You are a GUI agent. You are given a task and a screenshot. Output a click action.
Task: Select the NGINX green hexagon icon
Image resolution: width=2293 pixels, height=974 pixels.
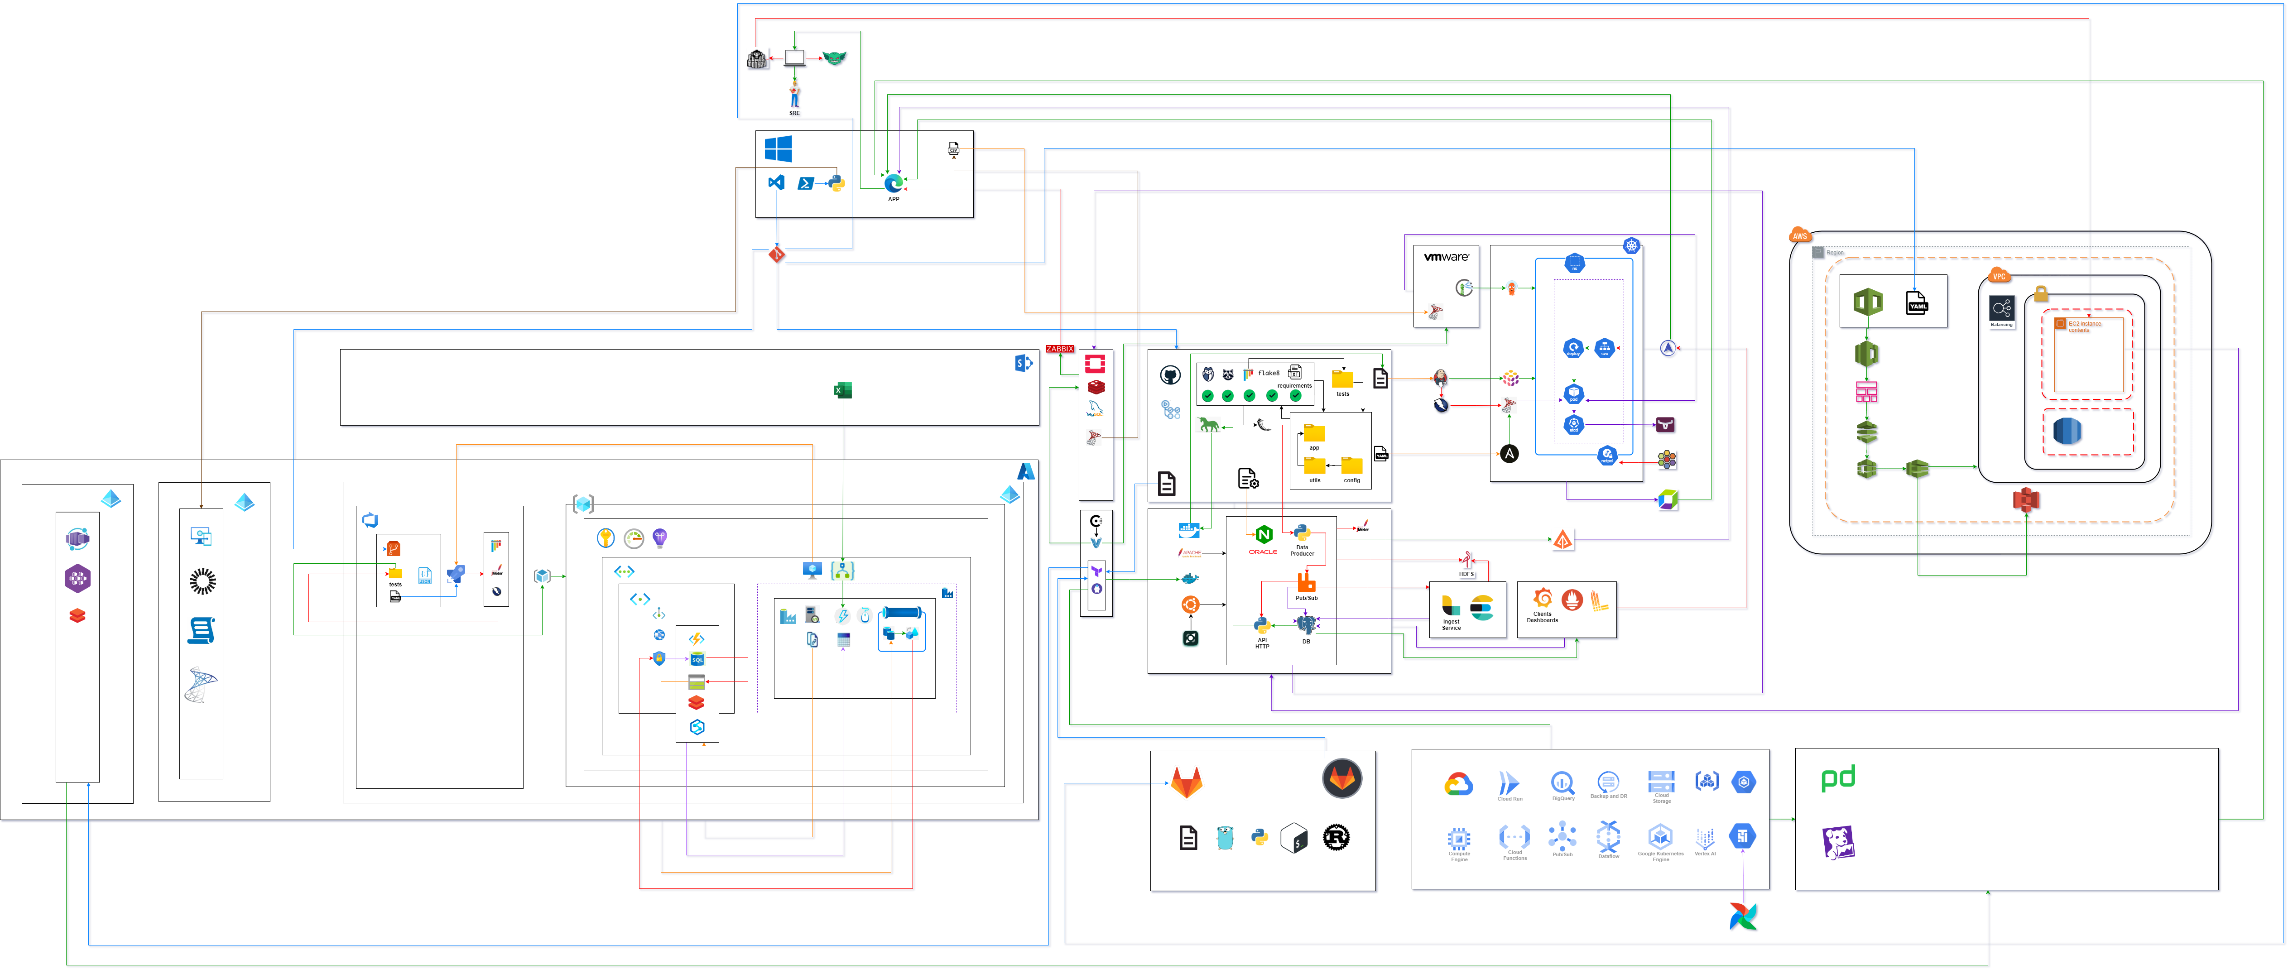1264,535
